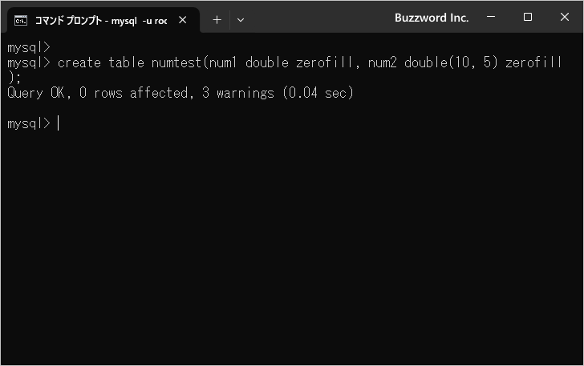This screenshot has width=584, height=366.
Task: Click the closing ); line of the command
Action: click(x=14, y=78)
